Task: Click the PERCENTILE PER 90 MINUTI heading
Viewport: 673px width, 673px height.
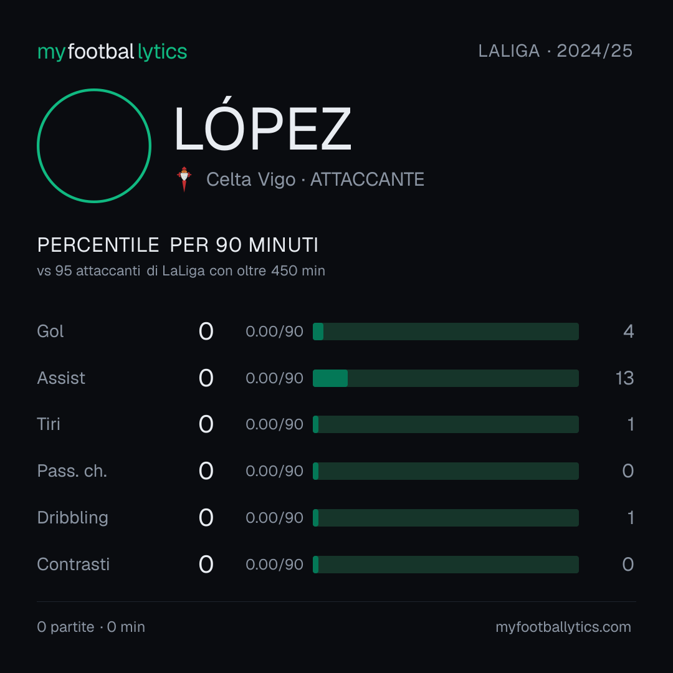Action: (178, 245)
